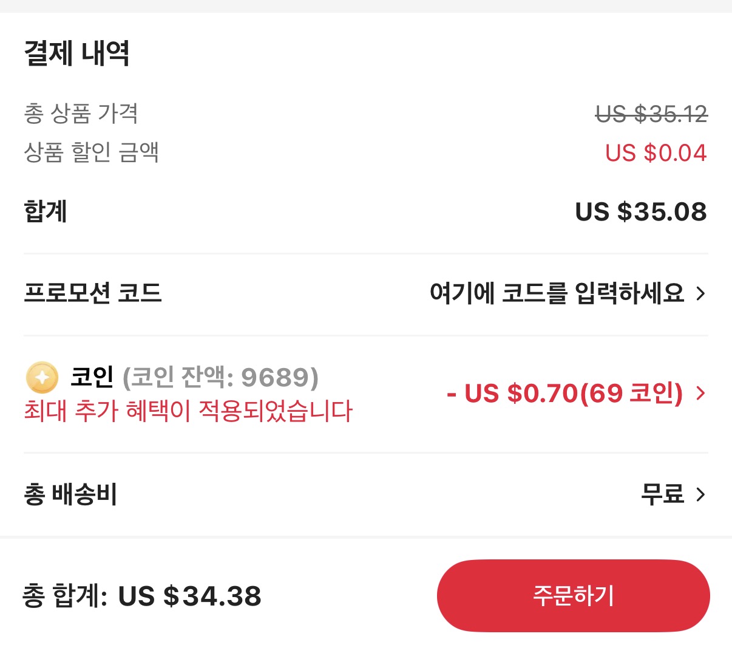The image size is (732, 645).
Task: Expand the 총 배송비 shipping chevron
Action: coord(701,494)
